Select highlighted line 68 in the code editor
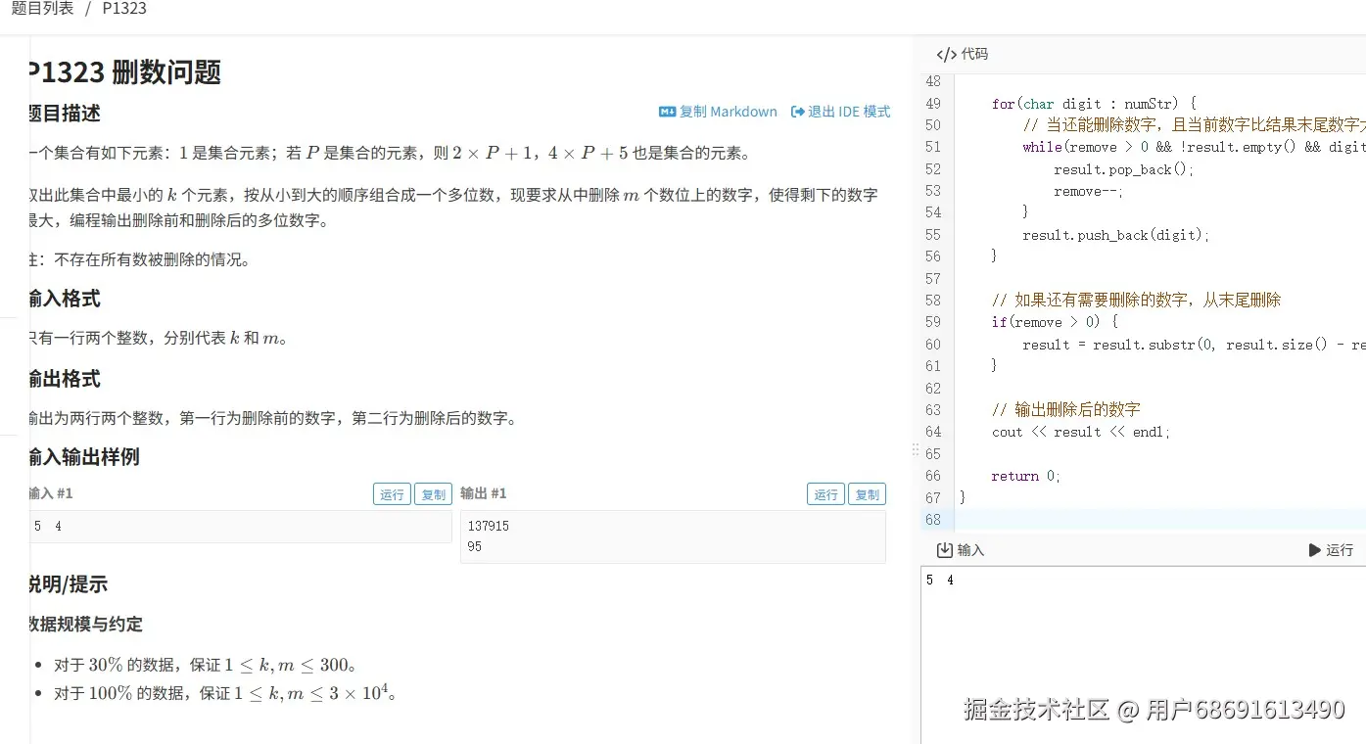This screenshot has height=744, width=1366. tap(1126, 519)
